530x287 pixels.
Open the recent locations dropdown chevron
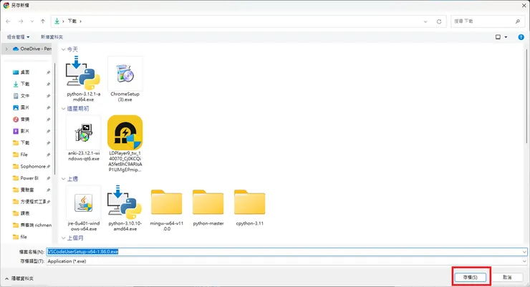click(32, 21)
